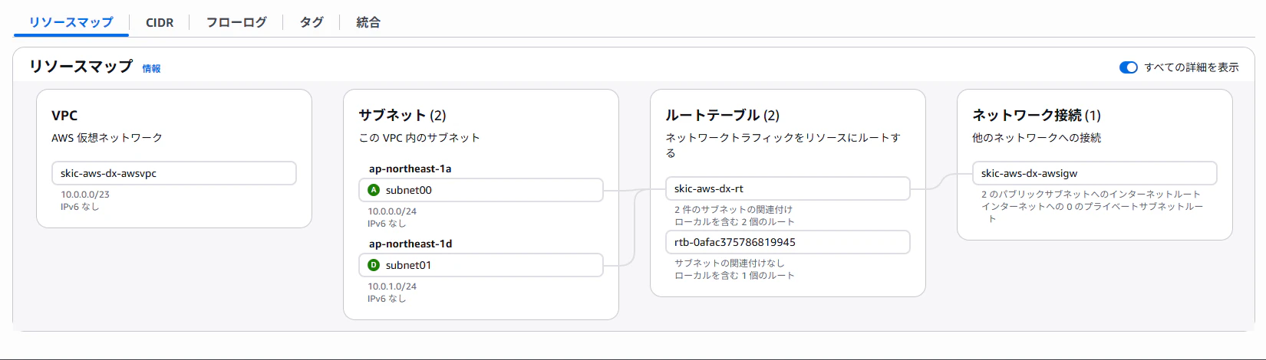The width and height of the screenshot is (1266, 360).
Task: Click the AWS 仮想ネットワーク description
Action: coord(107,138)
